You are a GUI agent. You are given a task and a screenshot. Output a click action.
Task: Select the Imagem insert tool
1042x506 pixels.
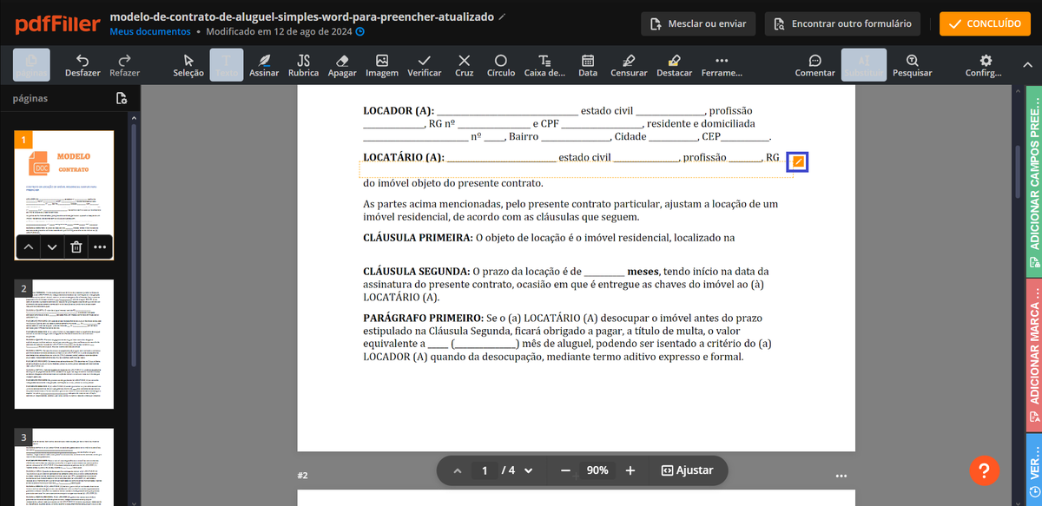click(x=382, y=65)
